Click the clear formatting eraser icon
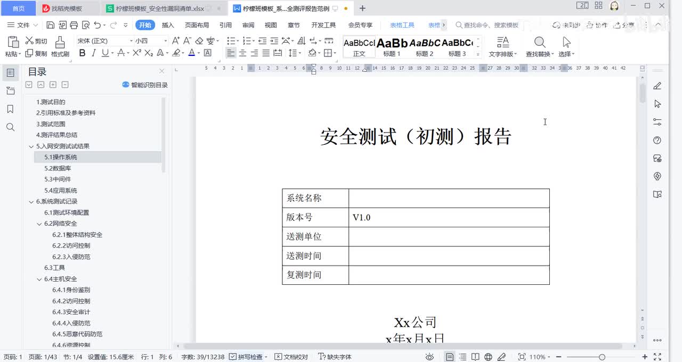The width and height of the screenshot is (682, 362). [x=199, y=40]
